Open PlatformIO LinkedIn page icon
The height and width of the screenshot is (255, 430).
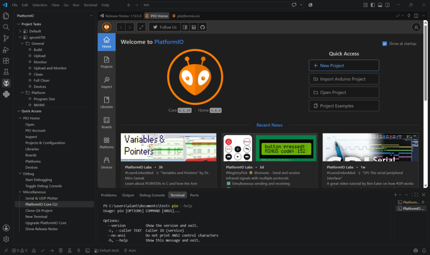[194, 27]
